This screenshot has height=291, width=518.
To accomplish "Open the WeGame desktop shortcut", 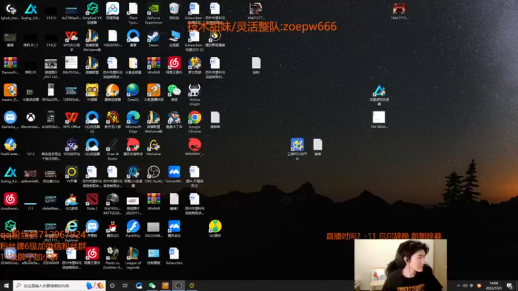I will point(153,147).
